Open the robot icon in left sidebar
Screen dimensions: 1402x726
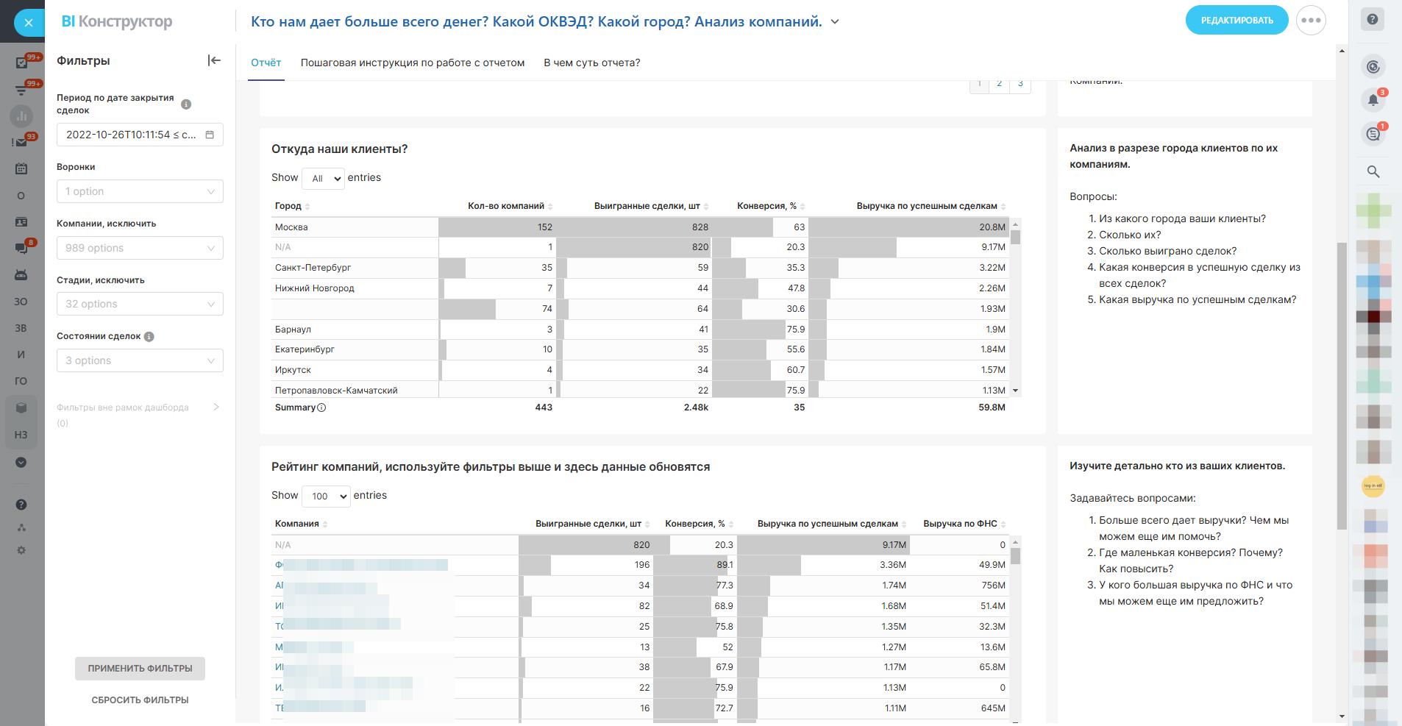(x=21, y=274)
